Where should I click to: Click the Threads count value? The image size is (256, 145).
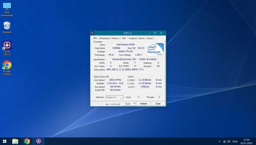pyautogui.click(x=159, y=97)
